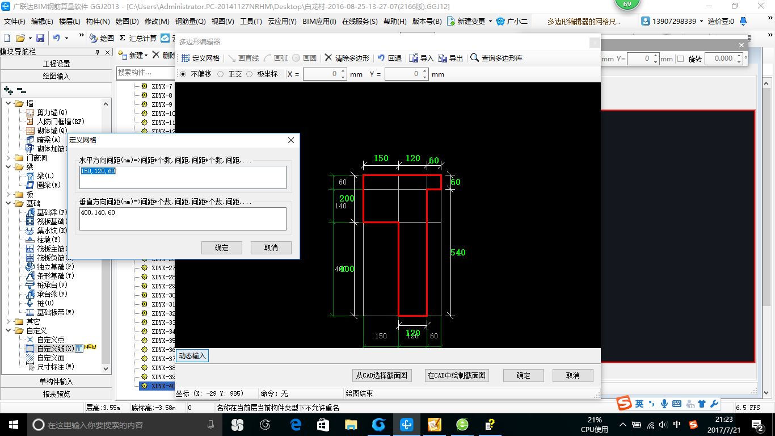The height and width of the screenshot is (436, 775).
Task: Select 剪力墙(Q) in the navigation tree
Action: click(x=52, y=112)
